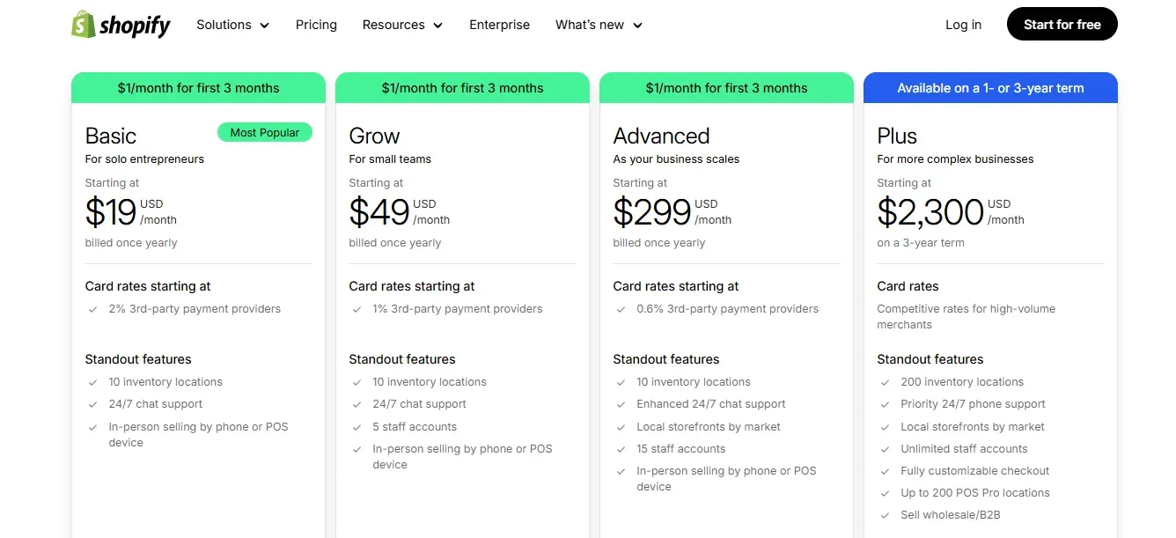Click checkmark next to Sell wholesale/B2B
Viewport: 1176px width, 538px height.
click(x=885, y=515)
